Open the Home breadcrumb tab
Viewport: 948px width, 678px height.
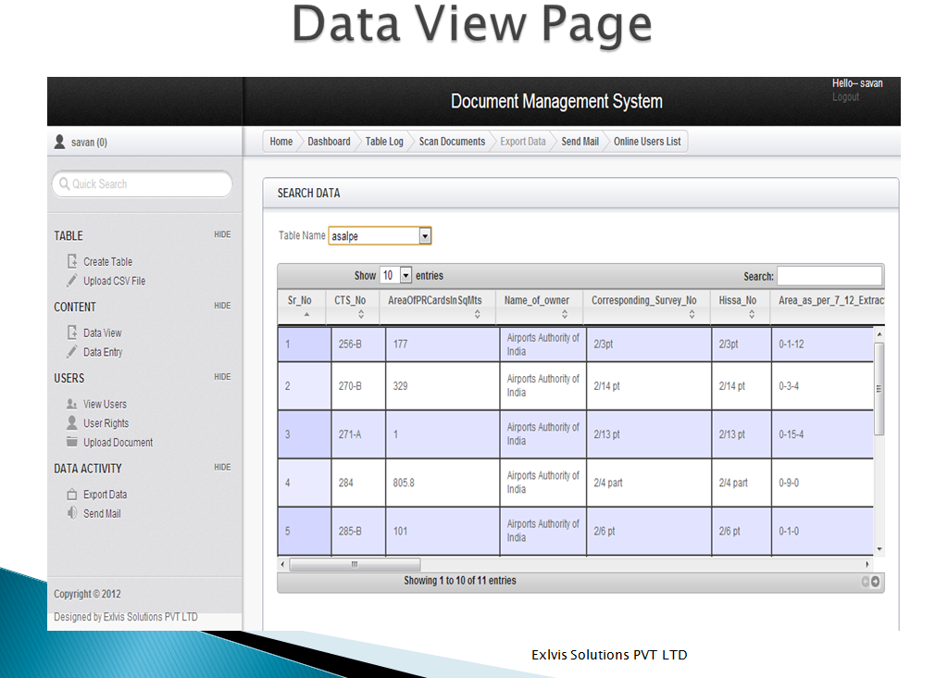(281, 142)
